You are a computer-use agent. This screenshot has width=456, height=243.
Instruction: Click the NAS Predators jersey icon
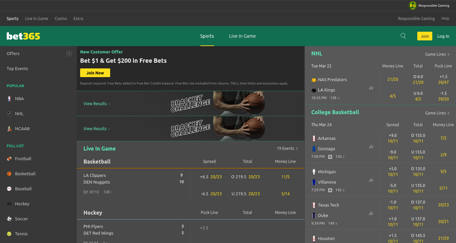pos(314,80)
